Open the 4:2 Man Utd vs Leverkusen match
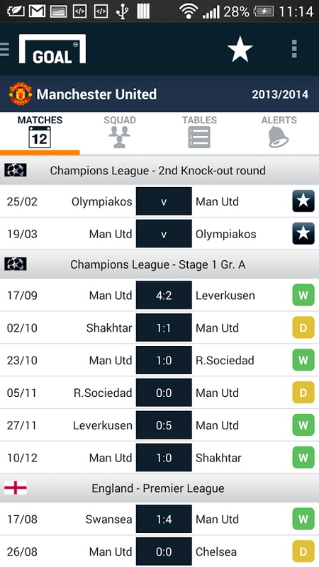The image size is (319, 567). pos(164,295)
